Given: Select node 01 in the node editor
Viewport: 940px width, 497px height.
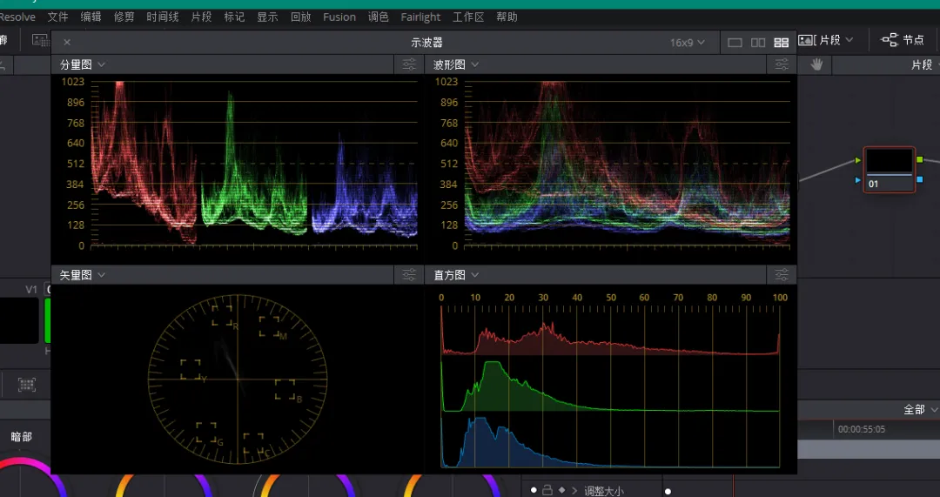Looking at the screenshot, I should coord(889,170).
